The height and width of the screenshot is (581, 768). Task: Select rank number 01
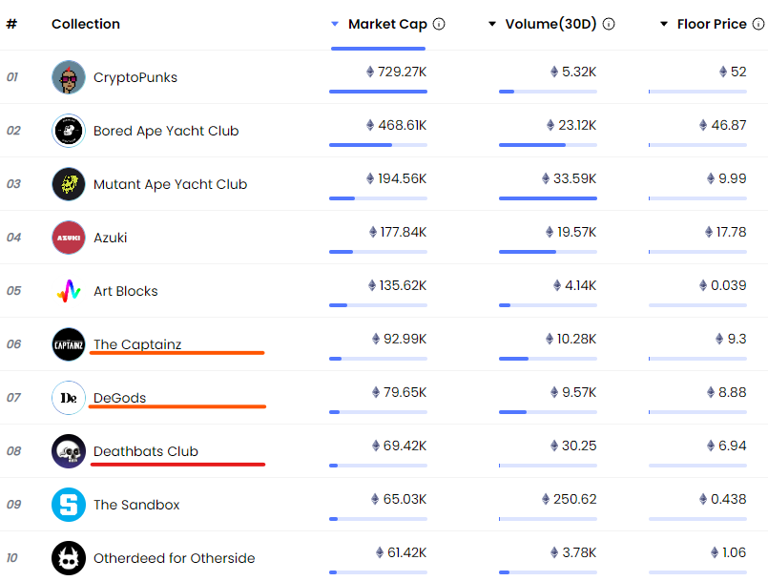(x=12, y=77)
